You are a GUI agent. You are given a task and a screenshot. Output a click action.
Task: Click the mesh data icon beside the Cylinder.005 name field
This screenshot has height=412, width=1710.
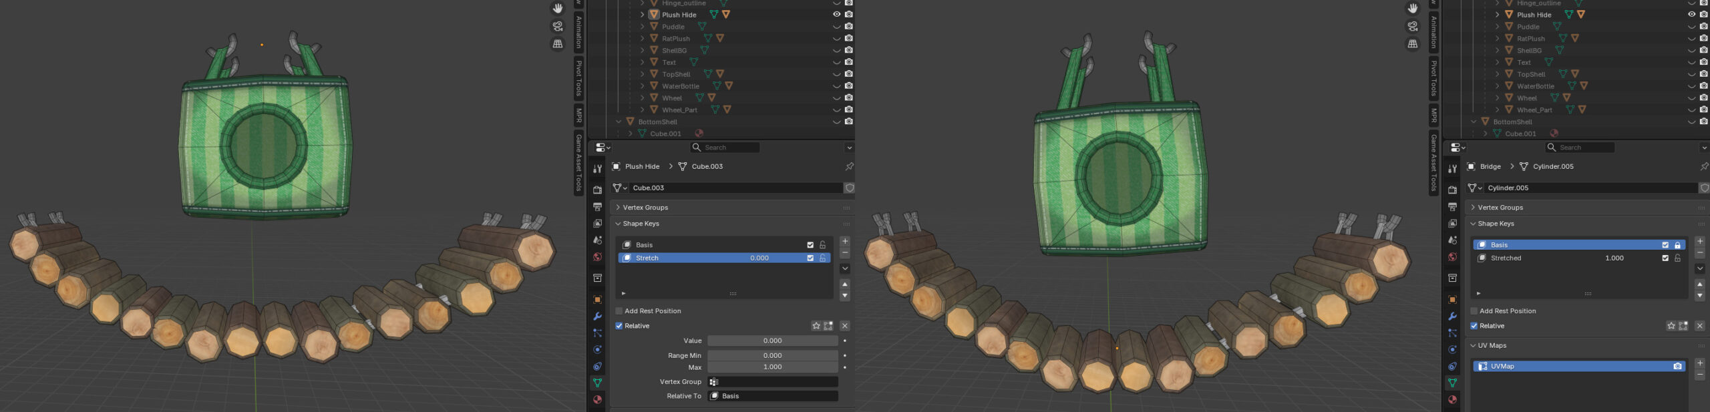pos(1474,188)
